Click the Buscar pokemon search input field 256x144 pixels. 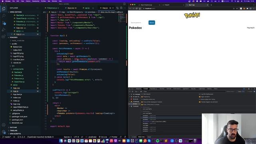[138, 23]
